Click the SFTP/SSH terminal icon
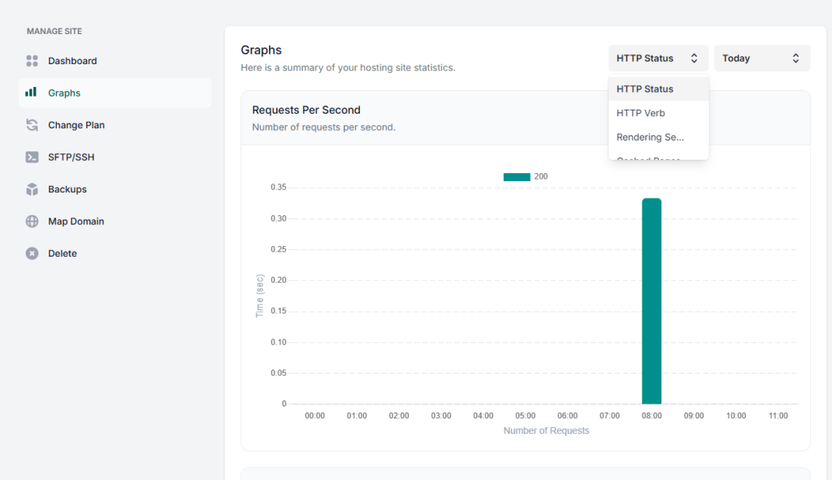This screenshot has width=832, height=480. tap(32, 157)
